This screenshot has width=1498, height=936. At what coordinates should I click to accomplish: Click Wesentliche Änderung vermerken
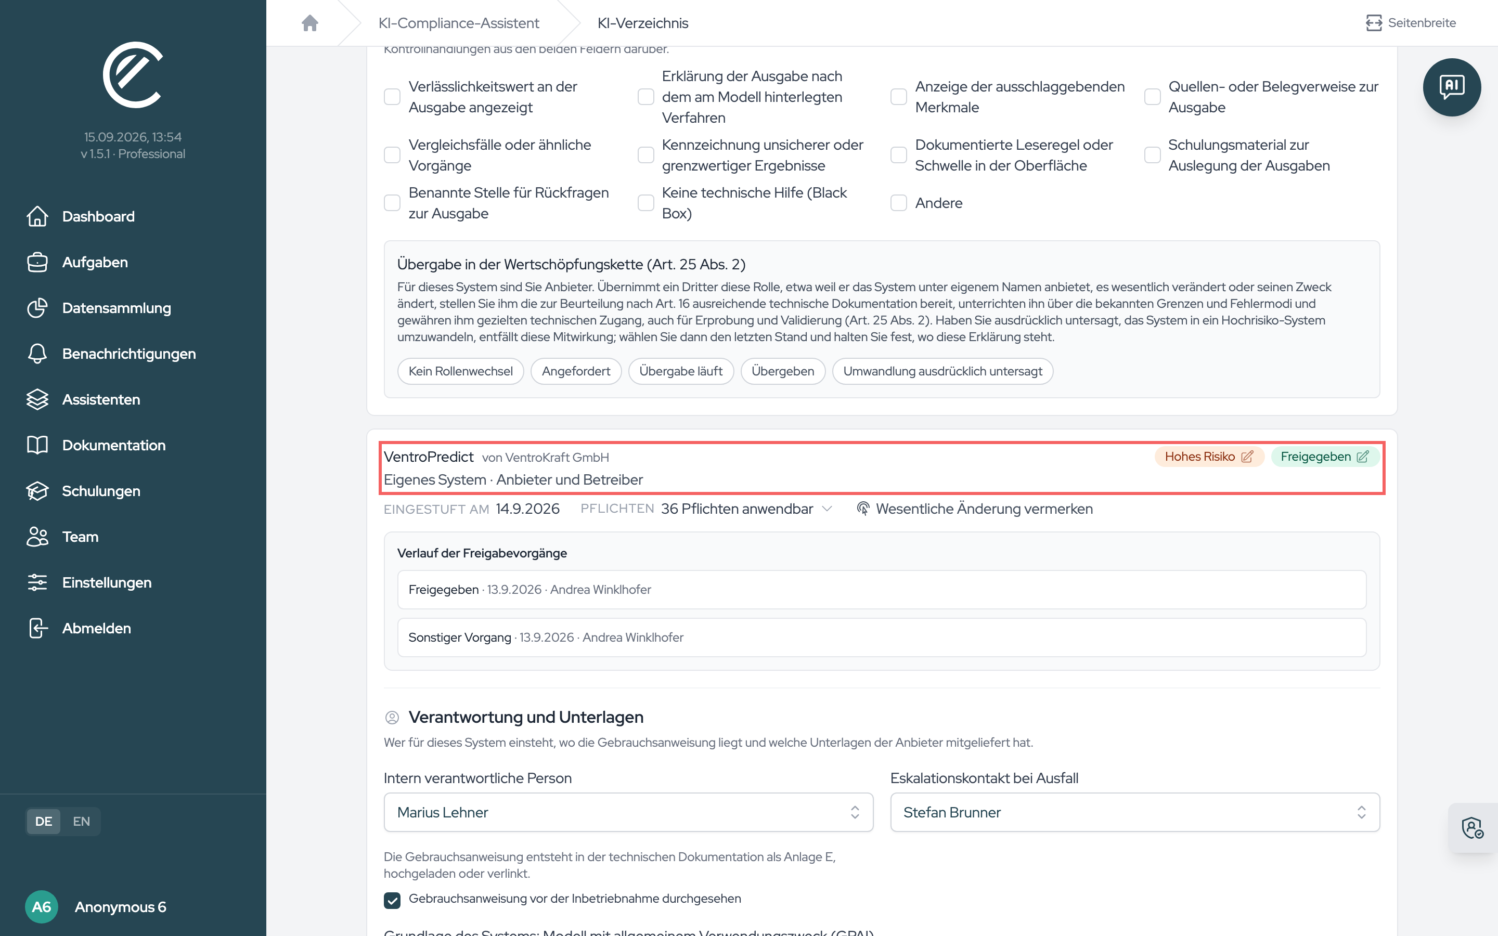pos(974,509)
